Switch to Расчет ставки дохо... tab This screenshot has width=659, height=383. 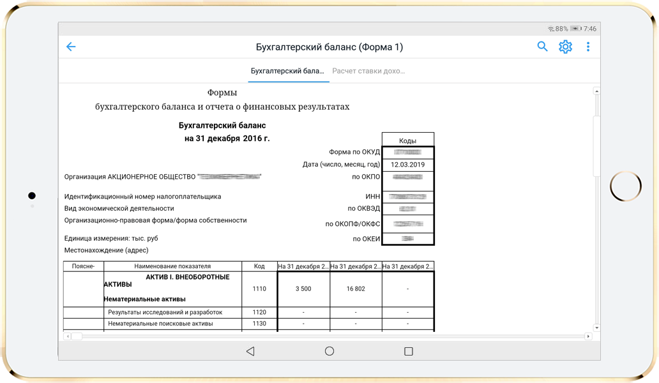[x=368, y=71]
